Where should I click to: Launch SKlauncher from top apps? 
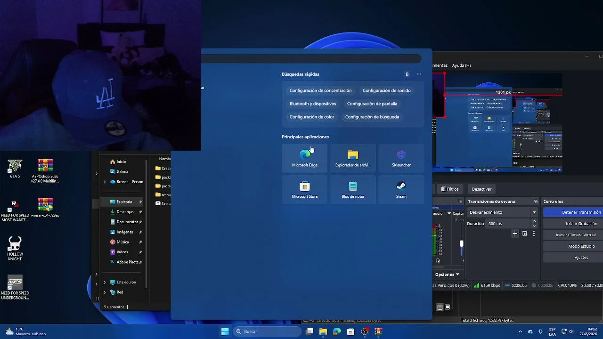(401, 158)
